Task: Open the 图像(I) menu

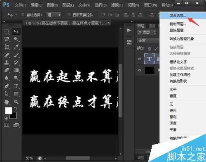Action: (52, 5)
